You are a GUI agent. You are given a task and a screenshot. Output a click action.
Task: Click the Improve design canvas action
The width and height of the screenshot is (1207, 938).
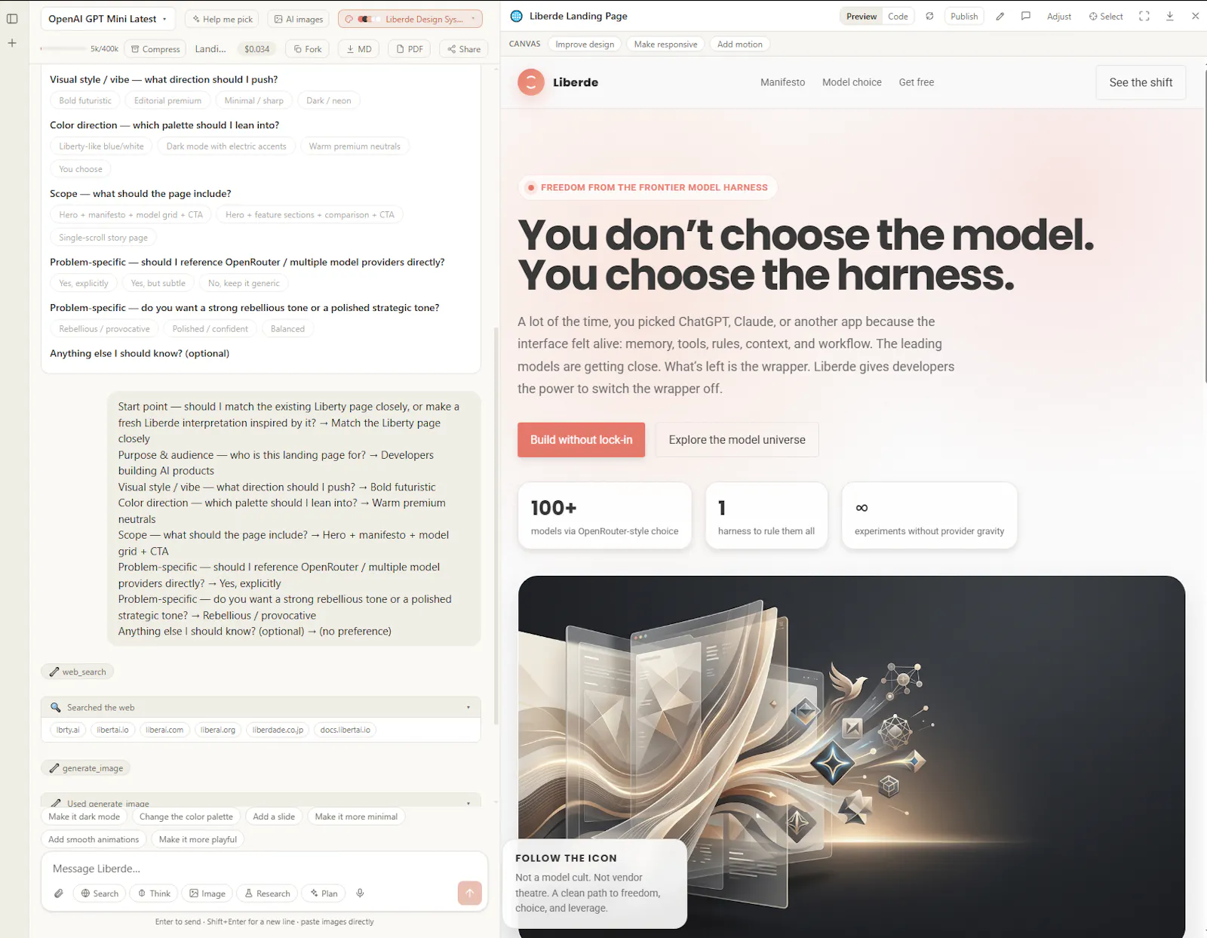[585, 45]
